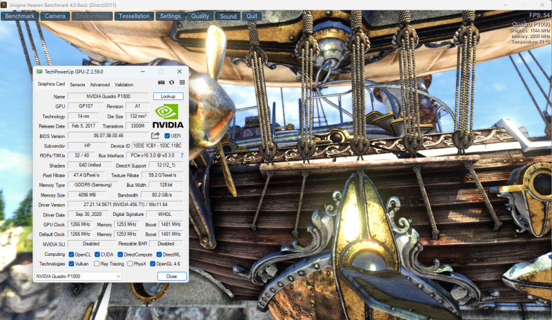The height and width of the screenshot is (320, 552).
Task: Click the DirectX Support value 12 (12_1)
Action: (166, 165)
